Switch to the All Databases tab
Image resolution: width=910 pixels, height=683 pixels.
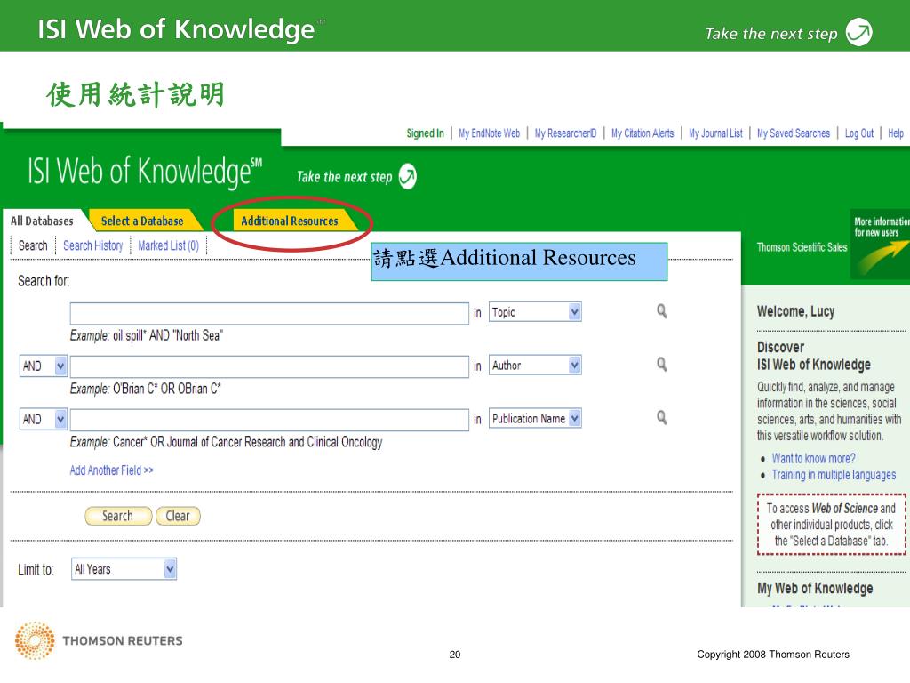pos(43,221)
